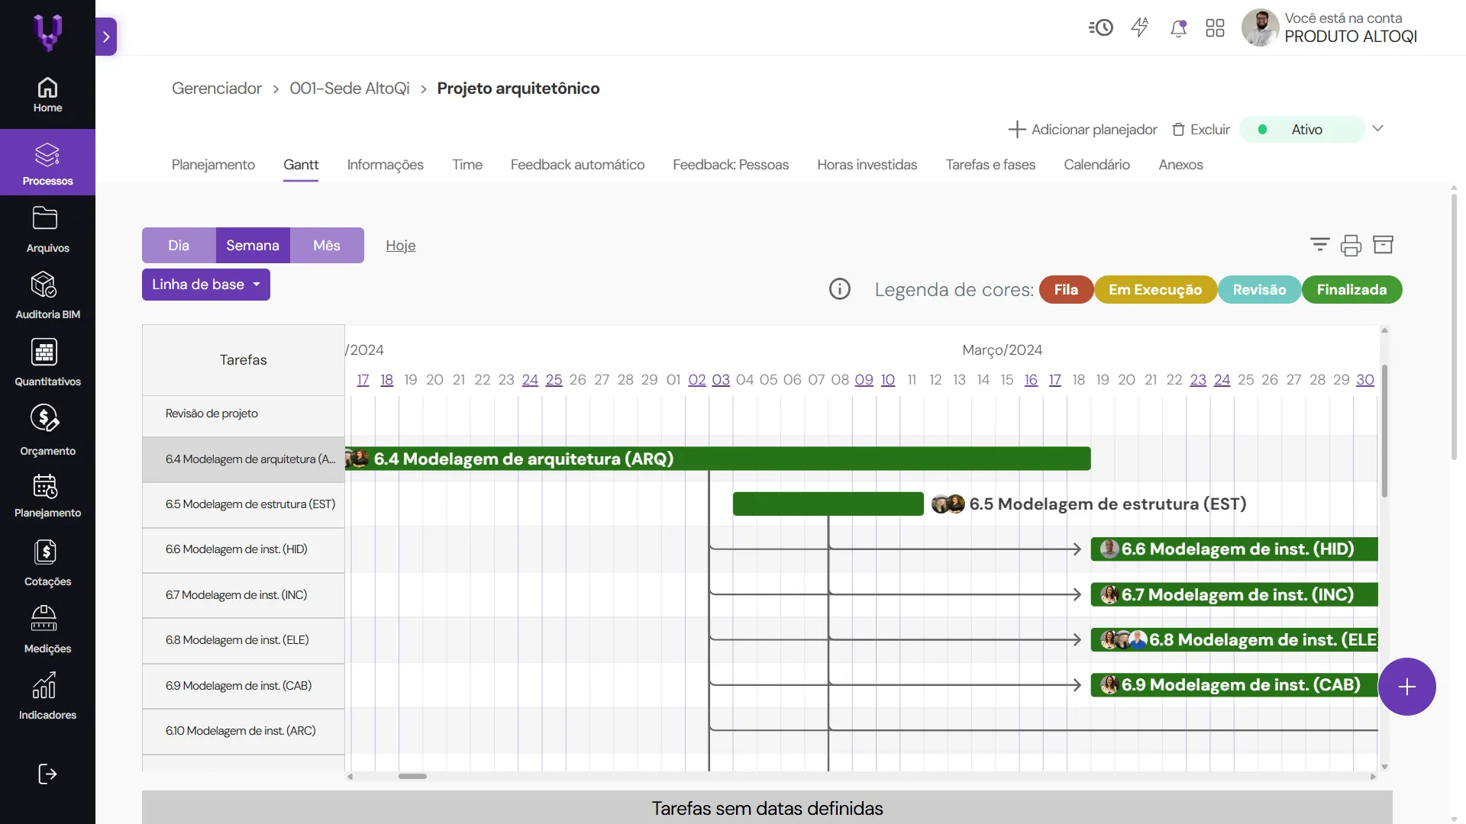Open Cotações in the sidebar
This screenshot has width=1466, height=824.
[x=47, y=563]
